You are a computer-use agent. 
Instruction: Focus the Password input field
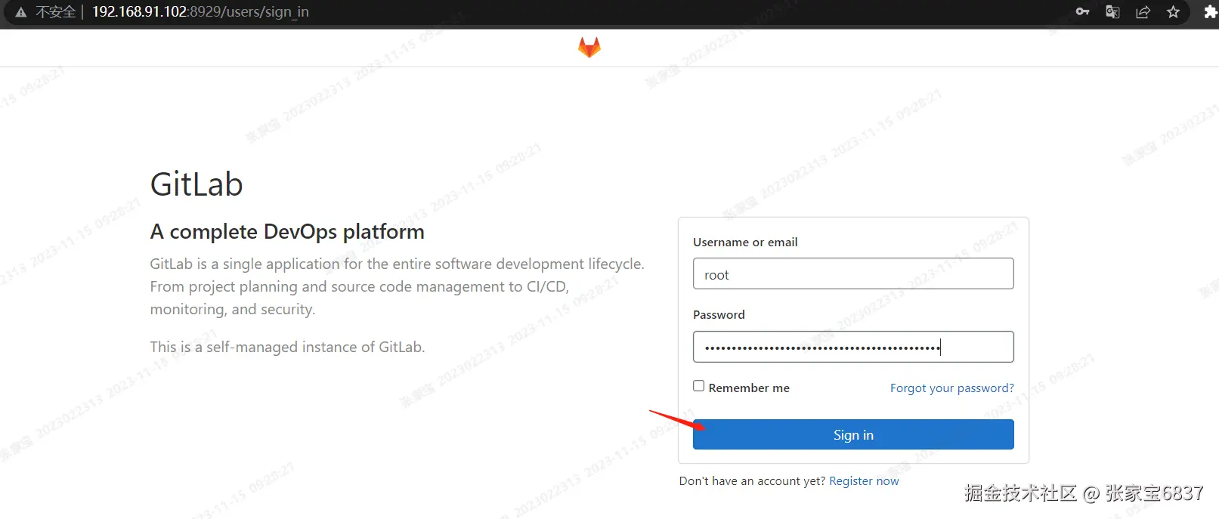(853, 347)
